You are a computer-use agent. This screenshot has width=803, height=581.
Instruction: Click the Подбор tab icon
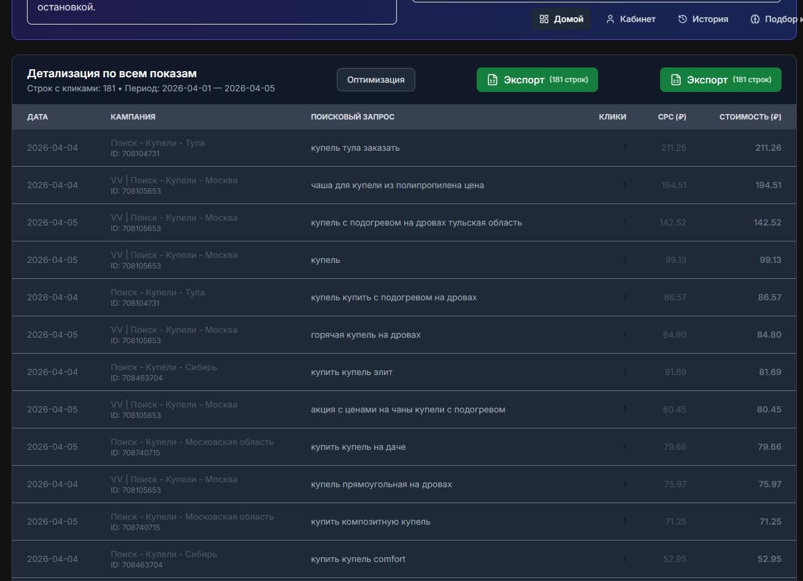click(755, 19)
